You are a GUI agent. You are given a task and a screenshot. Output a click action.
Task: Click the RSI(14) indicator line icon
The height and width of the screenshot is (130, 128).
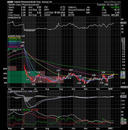coord(8,18)
